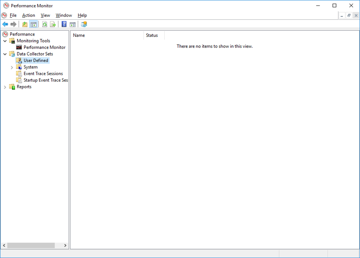Expand the Reports chevron

coord(5,87)
